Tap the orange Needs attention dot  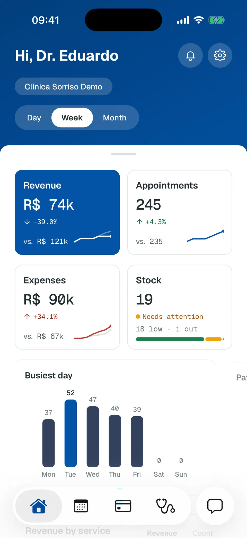138,317
